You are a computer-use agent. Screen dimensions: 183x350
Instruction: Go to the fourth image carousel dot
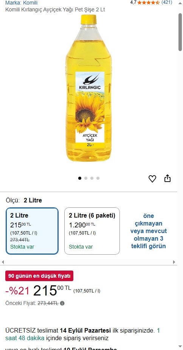coord(98,178)
